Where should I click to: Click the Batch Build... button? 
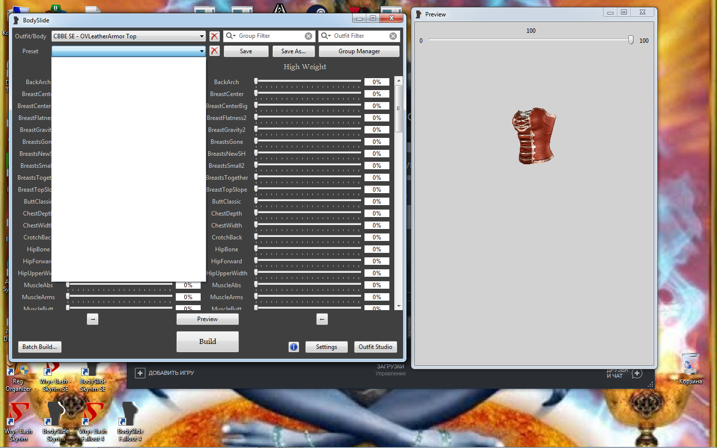point(40,347)
